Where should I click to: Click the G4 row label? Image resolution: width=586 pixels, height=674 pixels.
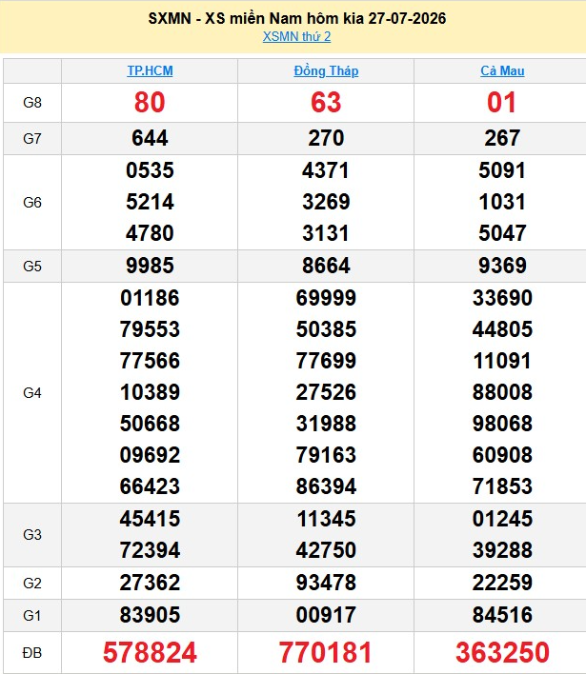pyautogui.click(x=32, y=393)
